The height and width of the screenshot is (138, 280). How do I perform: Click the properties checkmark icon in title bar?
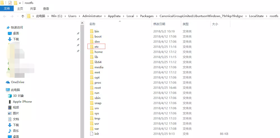point(10,3)
